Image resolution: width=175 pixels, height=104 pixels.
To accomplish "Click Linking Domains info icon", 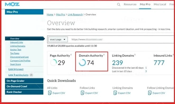I will tap(135, 55).
